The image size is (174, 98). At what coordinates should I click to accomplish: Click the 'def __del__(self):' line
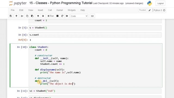(47, 81)
